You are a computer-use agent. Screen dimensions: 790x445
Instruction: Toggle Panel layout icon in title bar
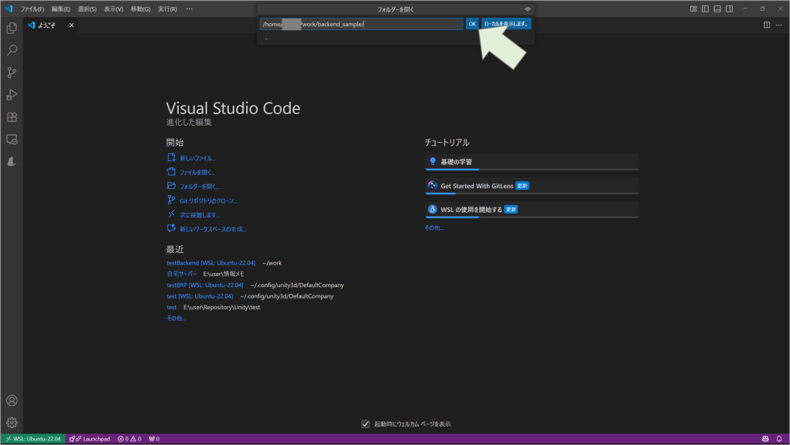pos(717,9)
